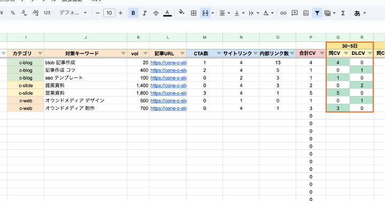The height and width of the screenshot is (201, 385).
Task: Open the vertical align dropdown
Action: (x=239, y=13)
